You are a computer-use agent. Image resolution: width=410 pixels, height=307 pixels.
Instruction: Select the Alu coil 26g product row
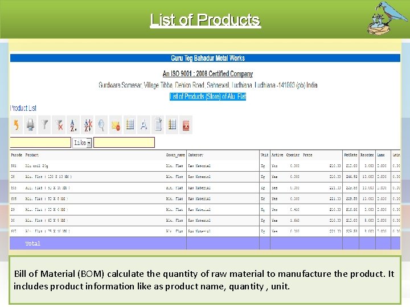[x=205, y=166]
